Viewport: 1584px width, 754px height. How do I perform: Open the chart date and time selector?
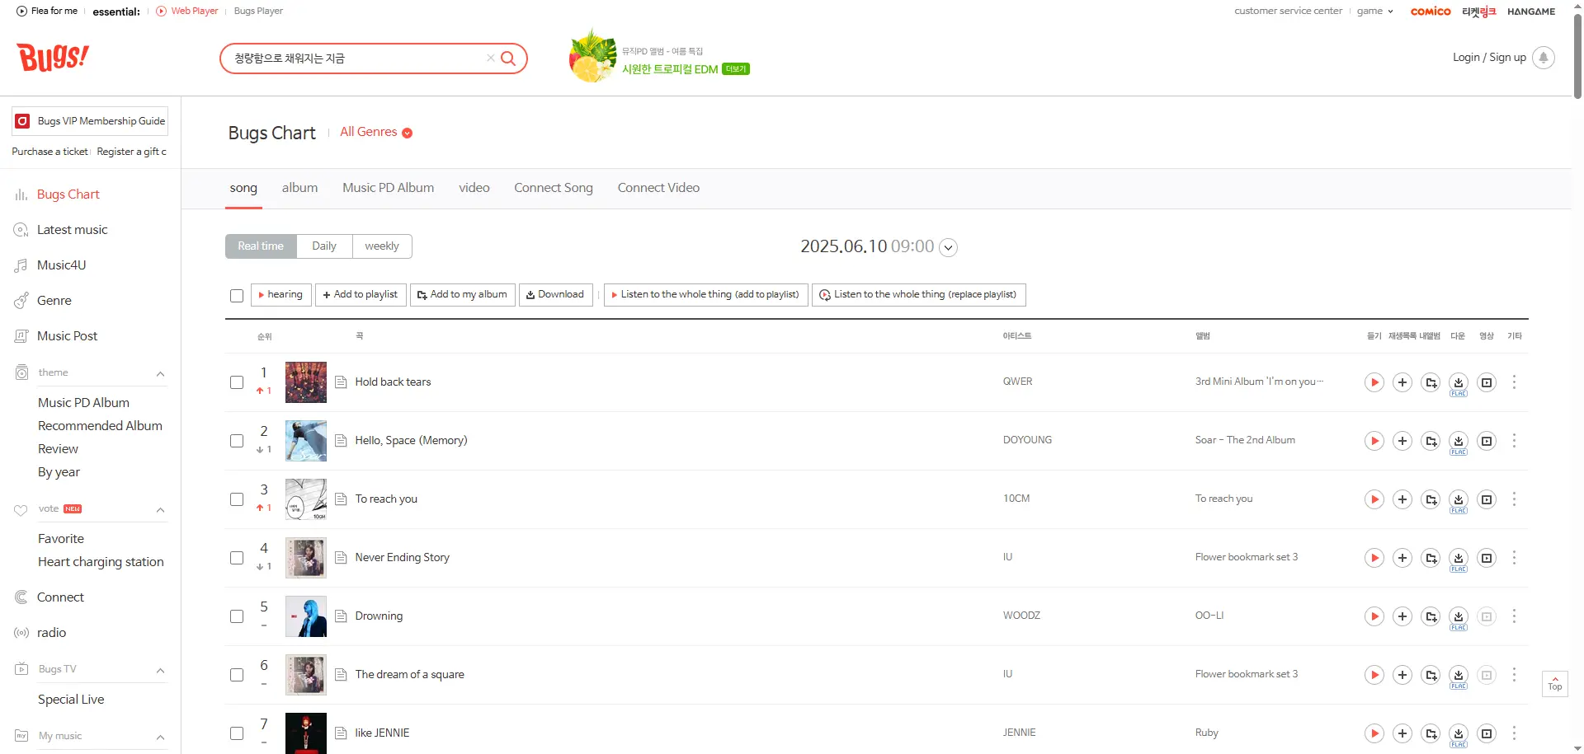tap(949, 247)
